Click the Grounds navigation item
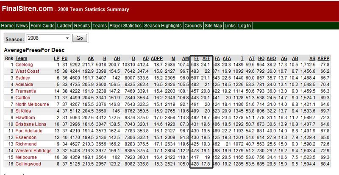 [x=193, y=26]
